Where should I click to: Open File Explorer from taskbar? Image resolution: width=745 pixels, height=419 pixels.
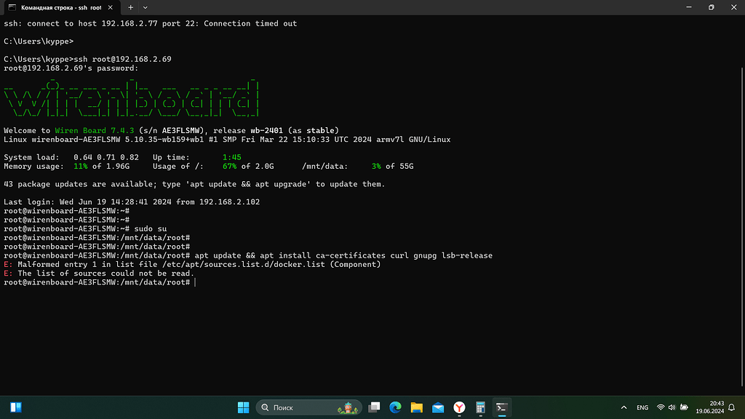click(416, 407)
